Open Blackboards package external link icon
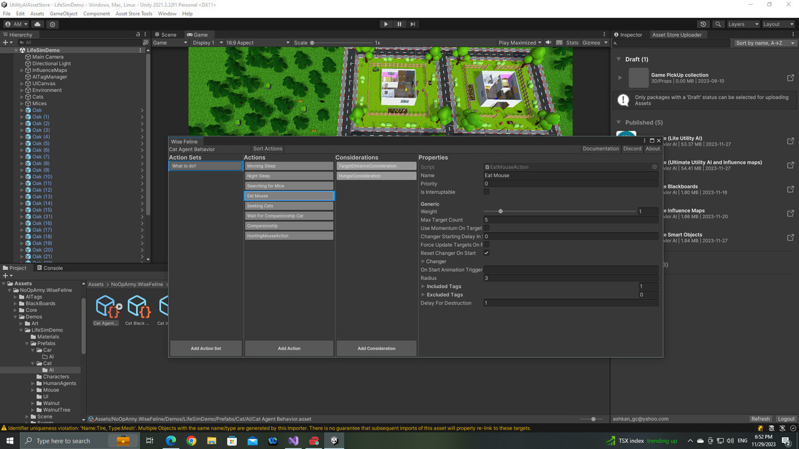The height and width of the screenshot is (449, 799). pyautogui.click(x=790, y=190)
